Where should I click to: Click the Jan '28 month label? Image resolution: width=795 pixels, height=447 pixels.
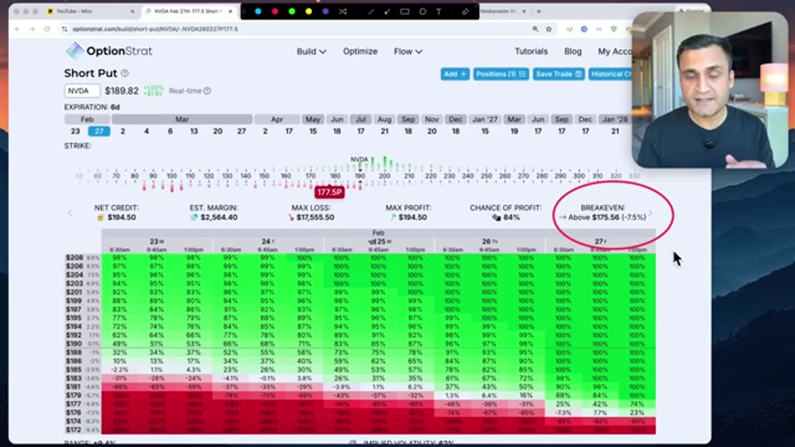point(614,119)
